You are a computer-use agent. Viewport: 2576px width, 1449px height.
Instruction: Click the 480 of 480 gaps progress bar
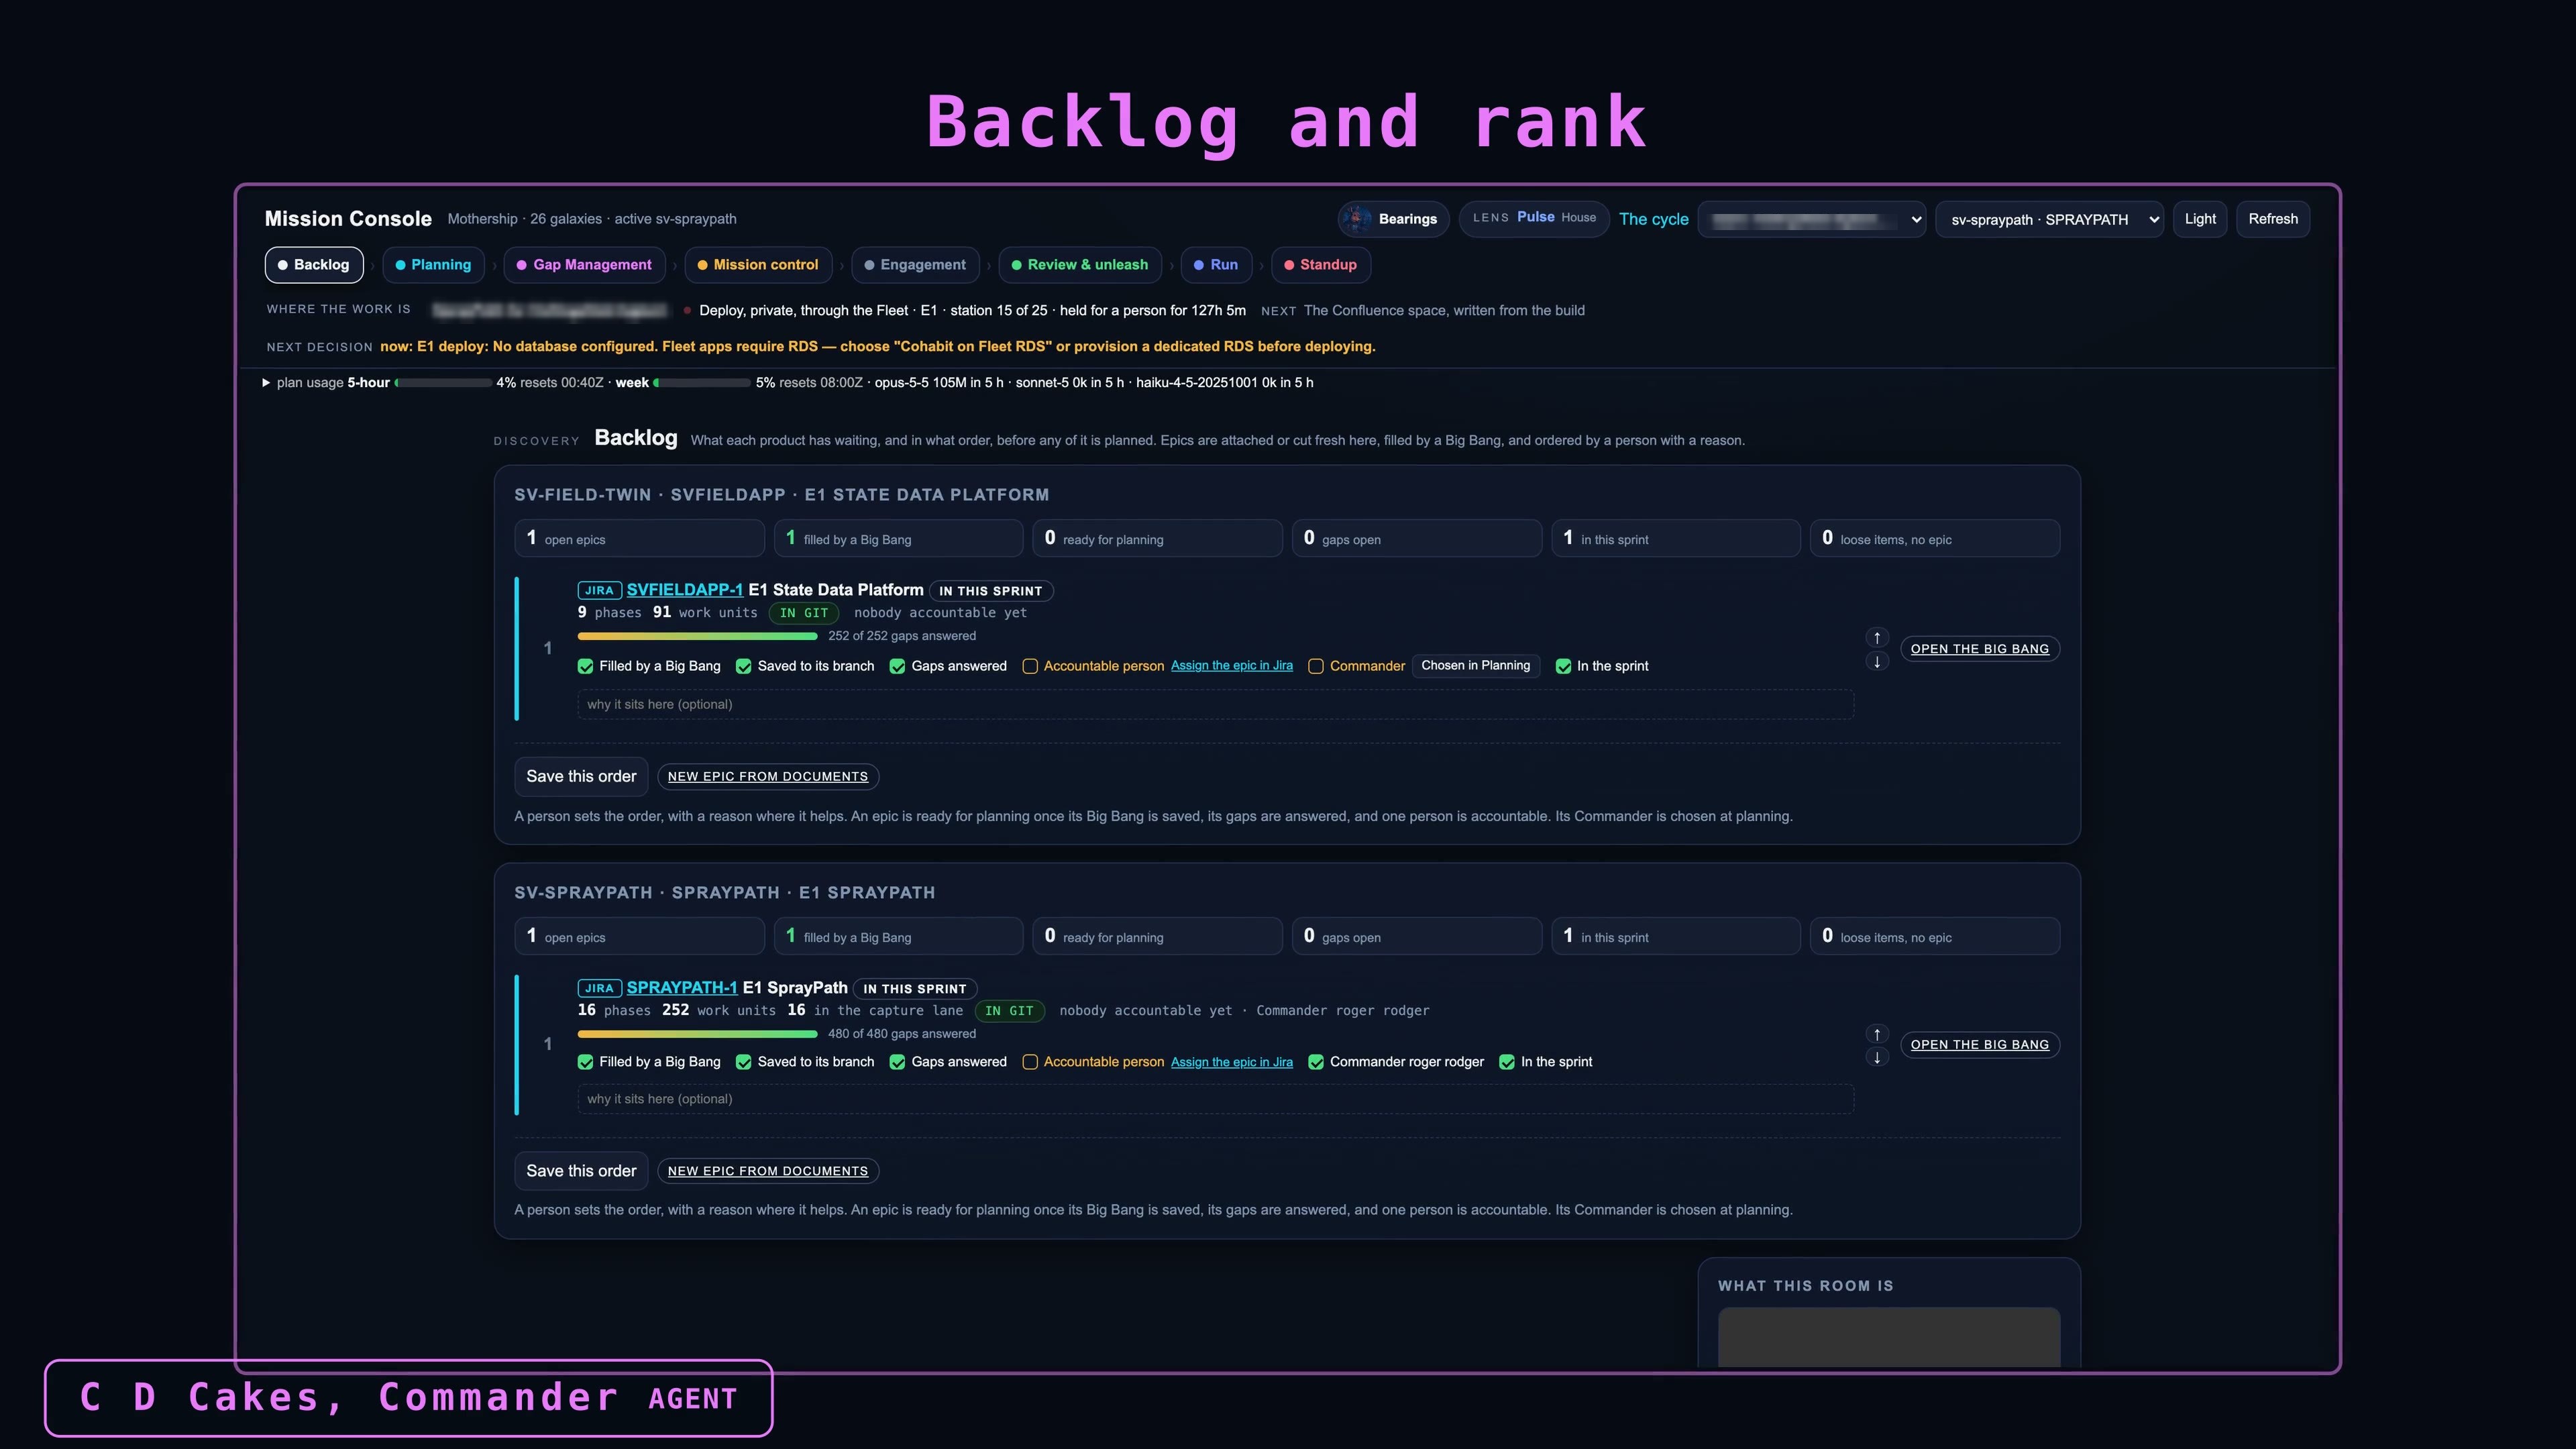tap(697, 1035)
